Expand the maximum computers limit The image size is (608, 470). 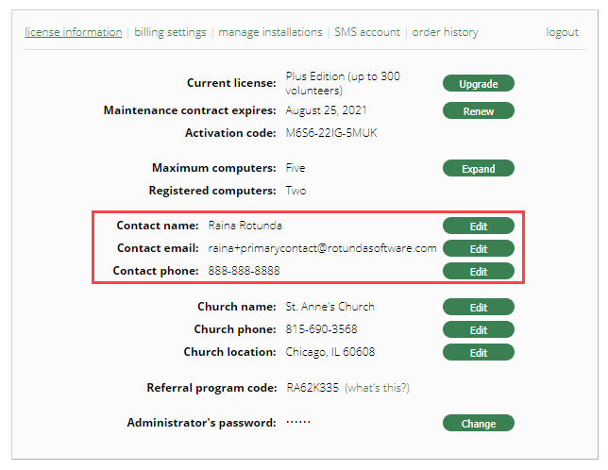[x=479, y=169]
